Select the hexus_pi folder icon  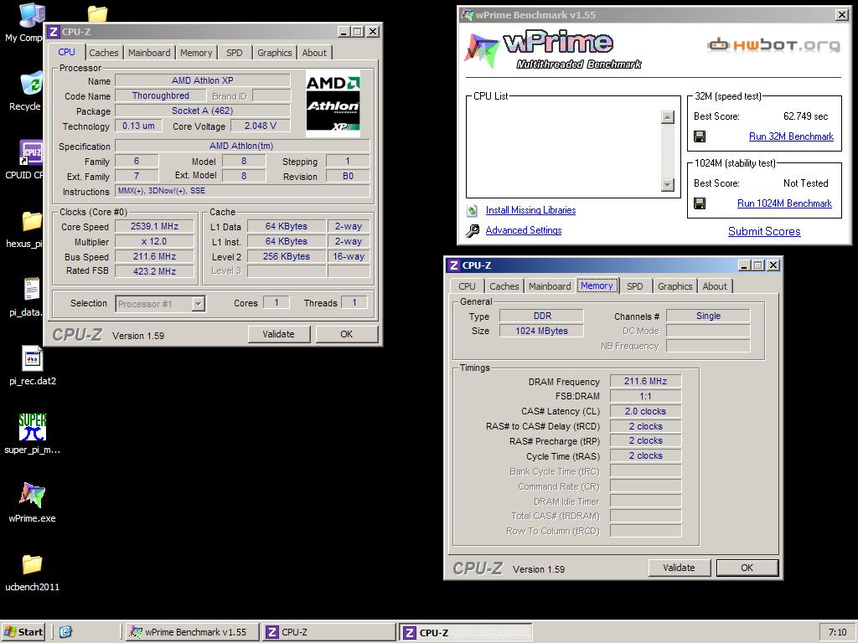click(x=32, y=221)
